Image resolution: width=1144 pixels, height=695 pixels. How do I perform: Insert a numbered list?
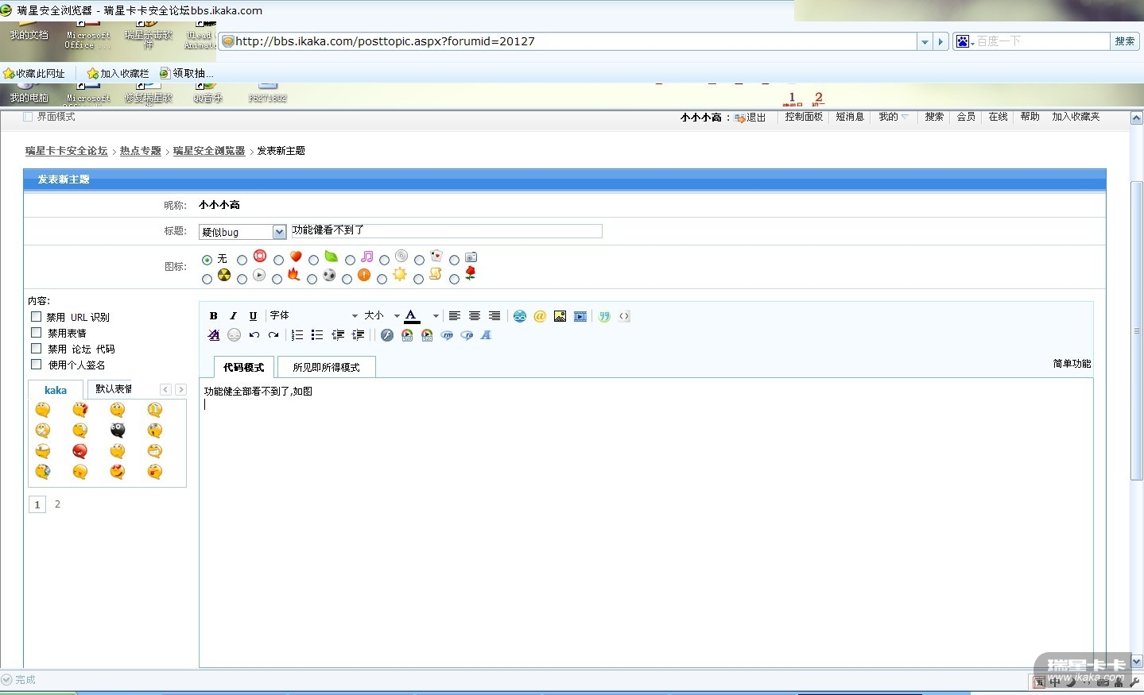coord(297,335)
